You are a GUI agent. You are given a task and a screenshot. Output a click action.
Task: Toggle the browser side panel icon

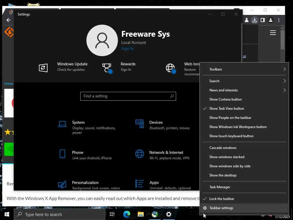tap(263, 20)
